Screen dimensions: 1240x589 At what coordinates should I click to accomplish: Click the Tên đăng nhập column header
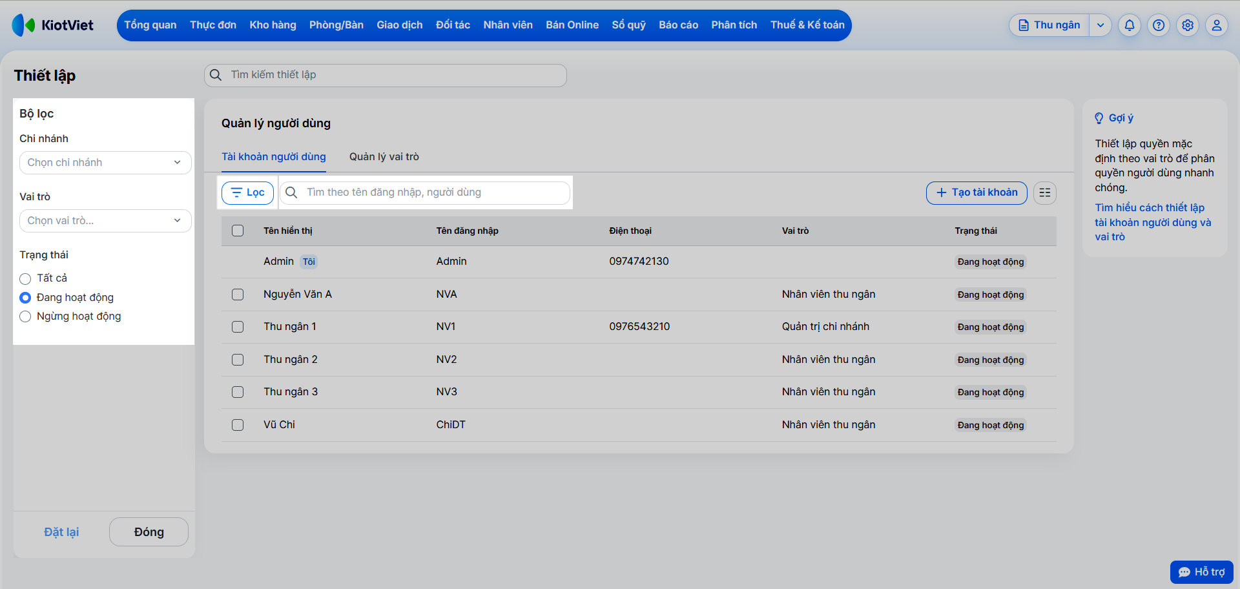(x=468, y=231)
